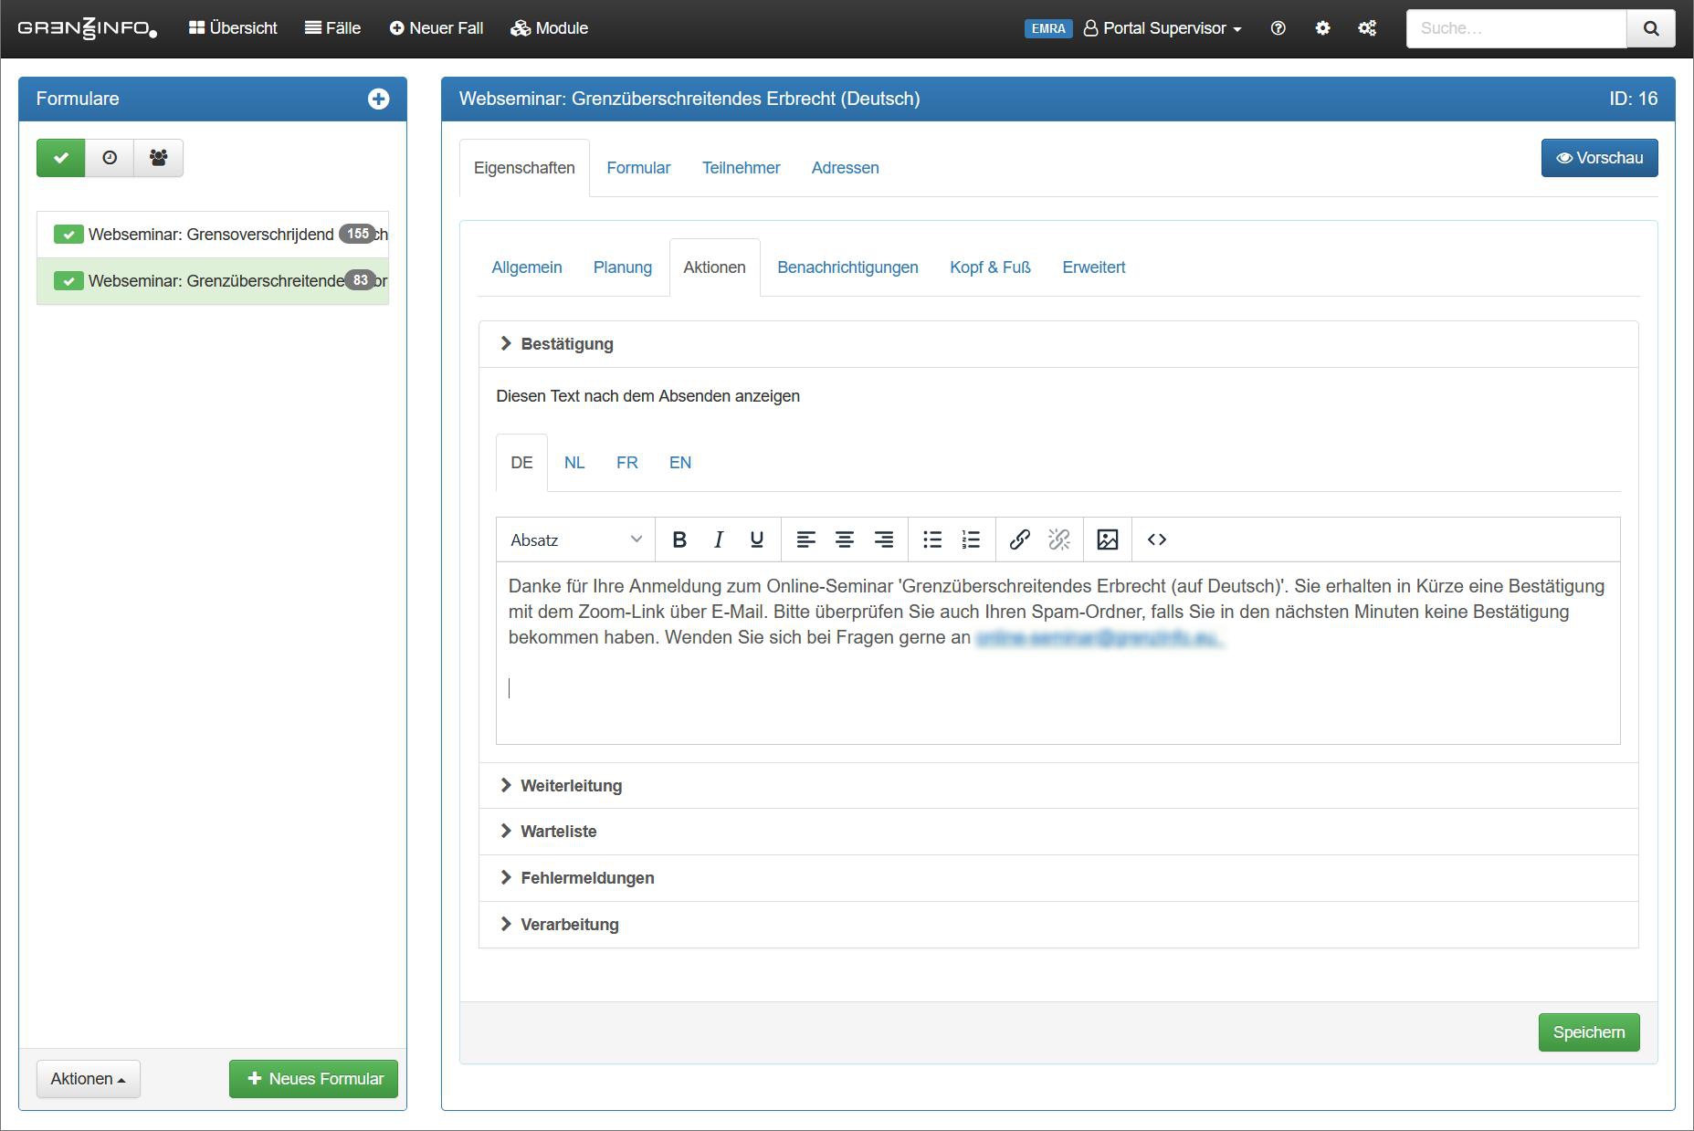Viewport: 1694px width, 1131px height.
Task: Switch to the NL language tab
Action: 573,463
